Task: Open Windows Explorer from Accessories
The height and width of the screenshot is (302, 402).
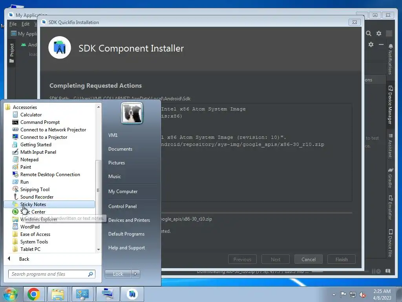Action: pyautogui.click(x=38, y=219)
